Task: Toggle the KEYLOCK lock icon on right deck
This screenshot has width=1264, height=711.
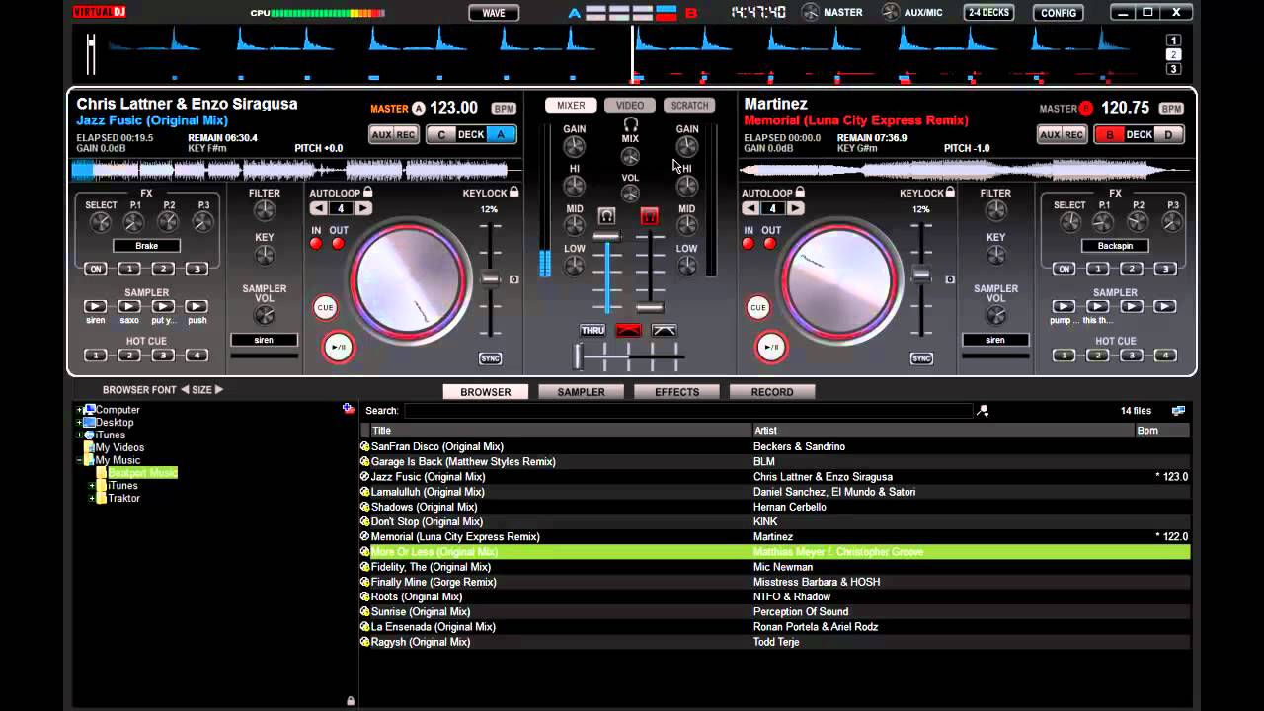Action: click(x=952, y=193)
